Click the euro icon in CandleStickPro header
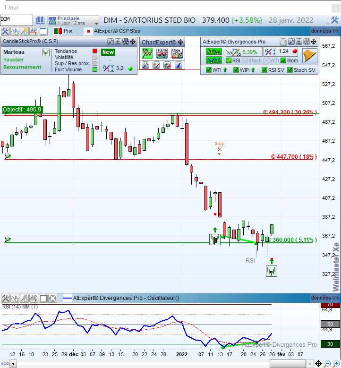Viewport: 341px width, 368px height. point(118,42)
